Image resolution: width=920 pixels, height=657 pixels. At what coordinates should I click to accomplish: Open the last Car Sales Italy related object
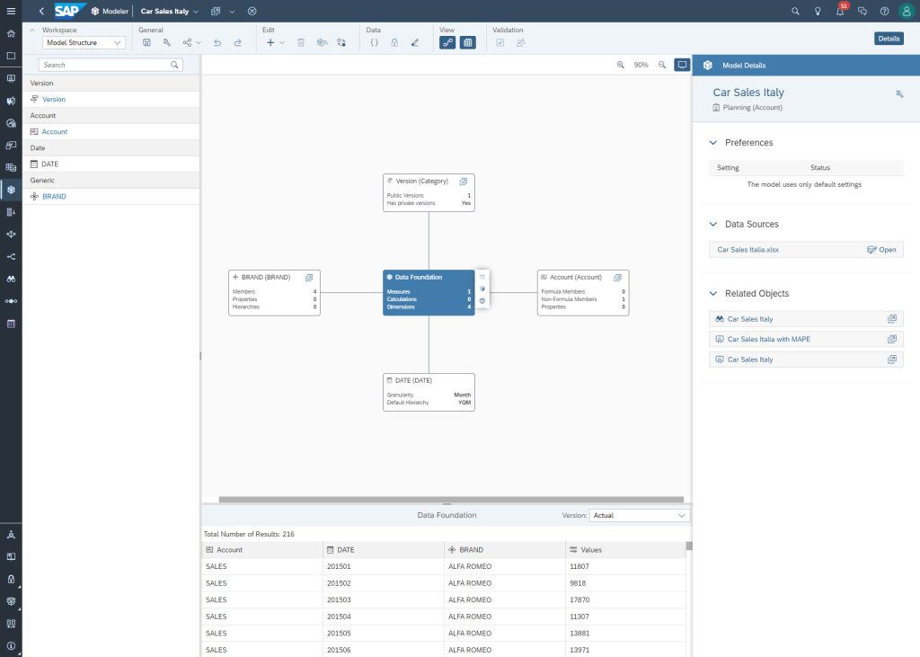pyautogui.click(x=806, y=360)
